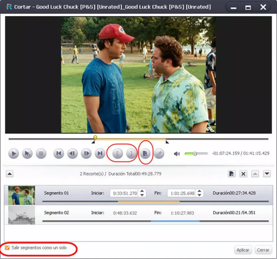
Task: Collapse the segment list panel
Action: tap(10, 174)
